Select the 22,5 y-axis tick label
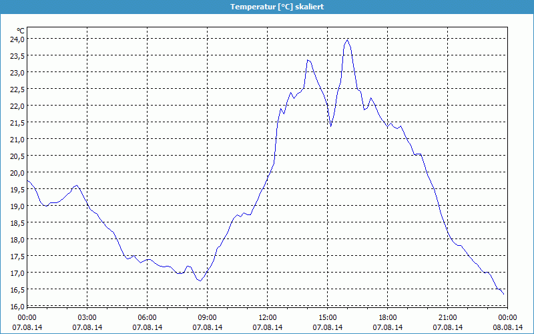This screenshot has width=534, height=334. point(17,89)
